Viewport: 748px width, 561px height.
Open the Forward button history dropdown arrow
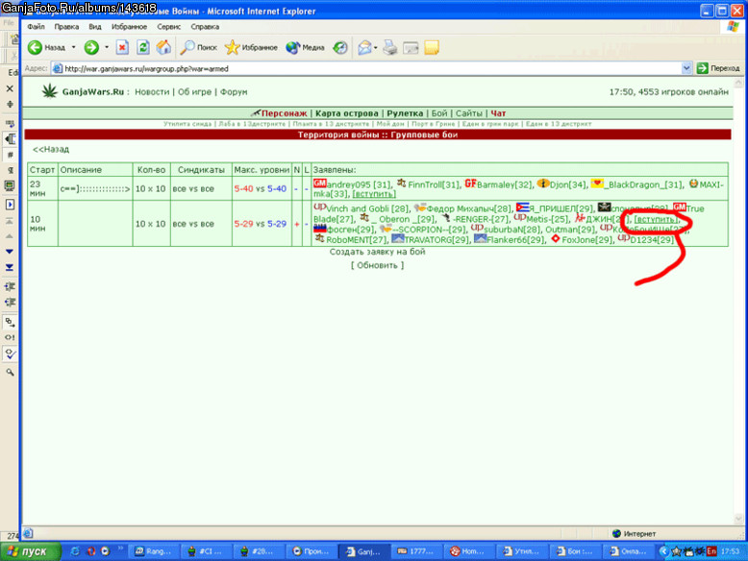click(107, 47)
